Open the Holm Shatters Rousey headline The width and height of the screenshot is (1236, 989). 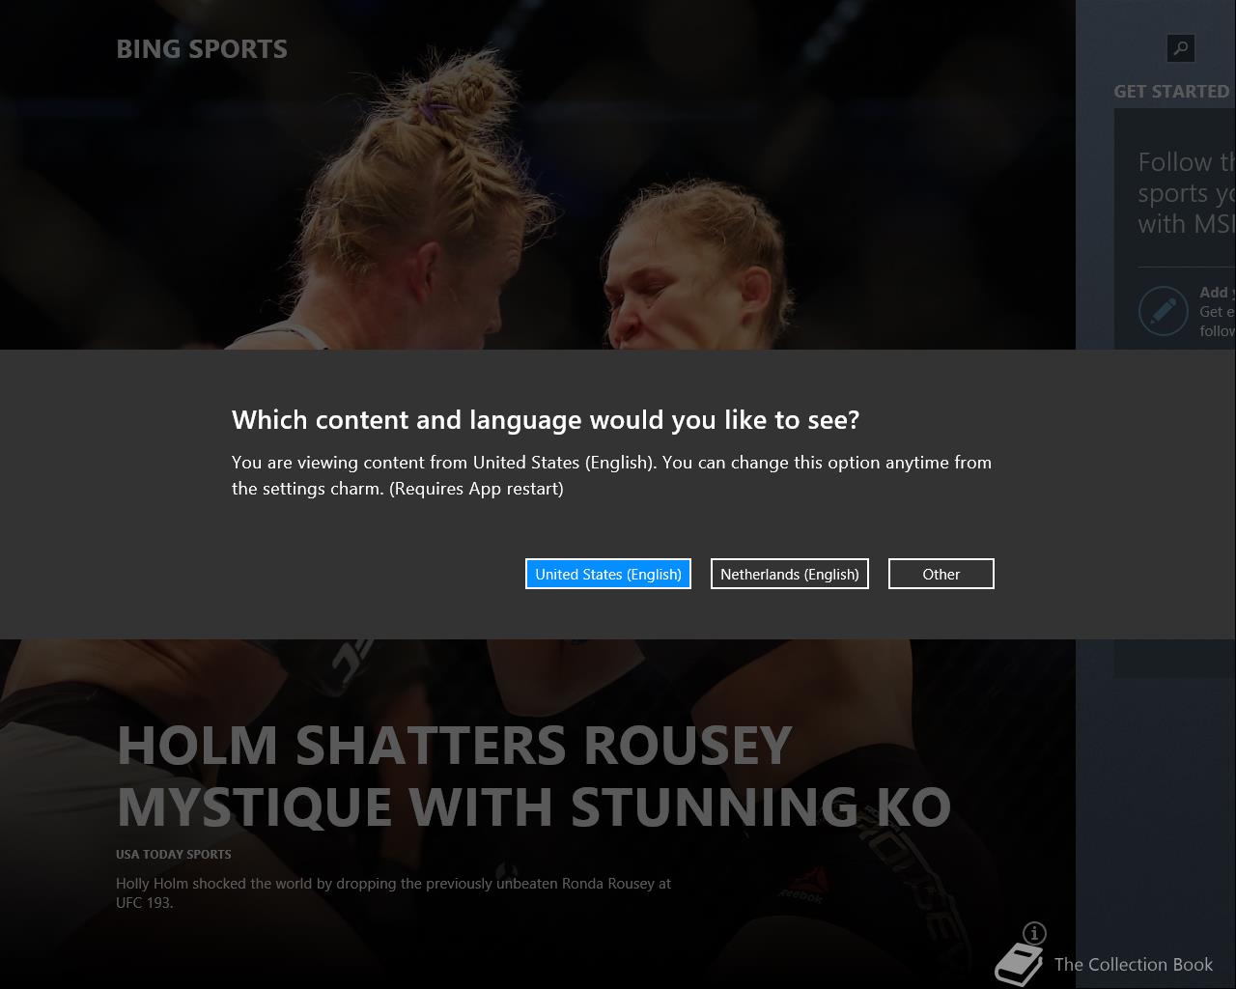tap(534, 776)
